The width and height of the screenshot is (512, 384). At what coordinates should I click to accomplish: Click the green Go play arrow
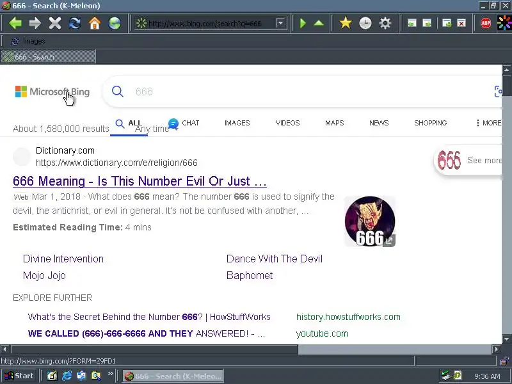[303, 23]
